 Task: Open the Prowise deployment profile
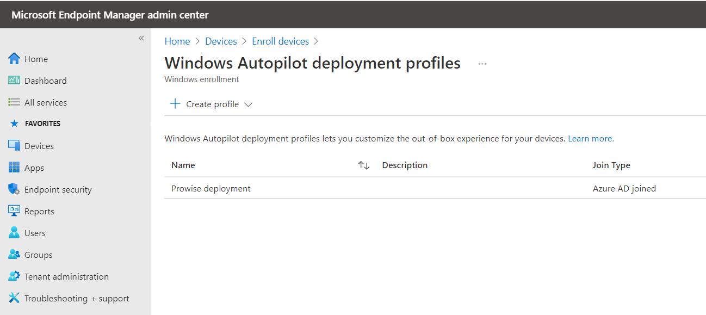(211, 189)
